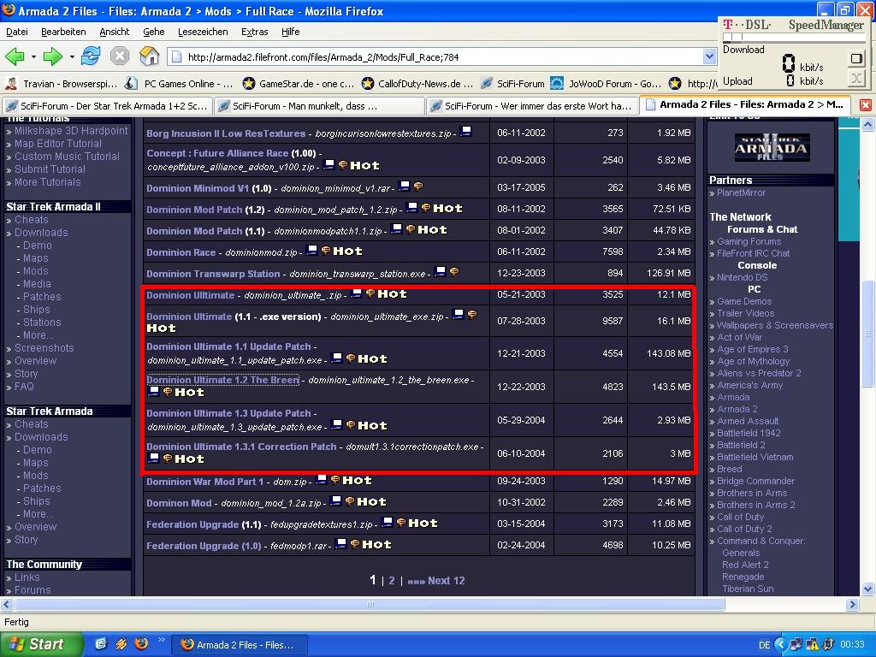Open the Back button history dropdown arrow
The image size is (876, 657).
coord(33,57)
